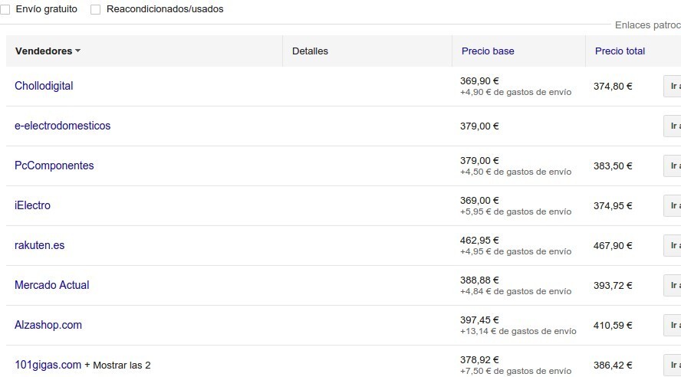Click the visit-shop button in the rakuten.es row
The height and width of the screenshot is (377, 681).
click(x=673, y=245)
